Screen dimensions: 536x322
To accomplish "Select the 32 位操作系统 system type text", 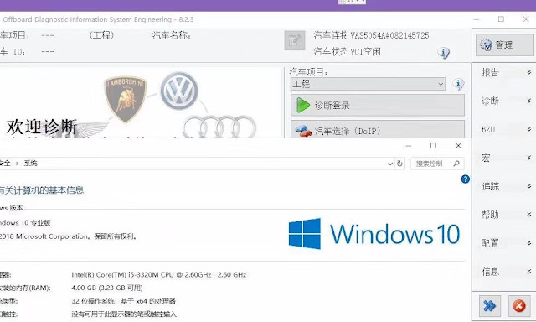I will tap(123, 301).
